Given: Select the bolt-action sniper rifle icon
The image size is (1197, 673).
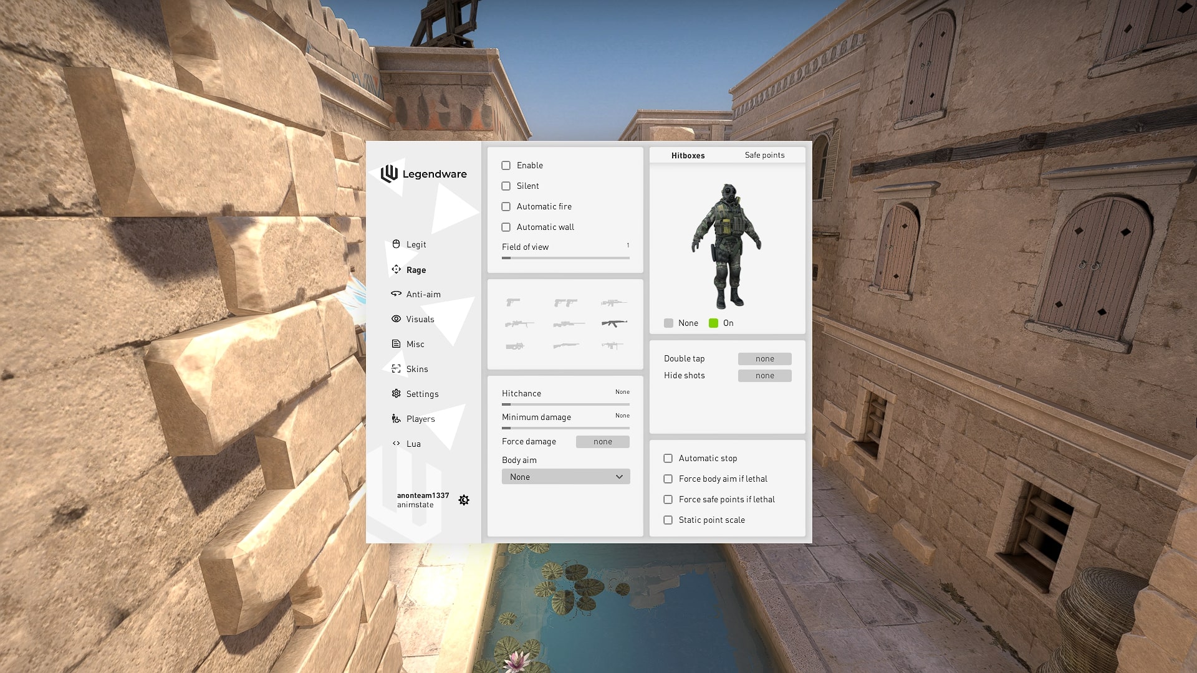Looking at the screenshot, I should 568,323.
